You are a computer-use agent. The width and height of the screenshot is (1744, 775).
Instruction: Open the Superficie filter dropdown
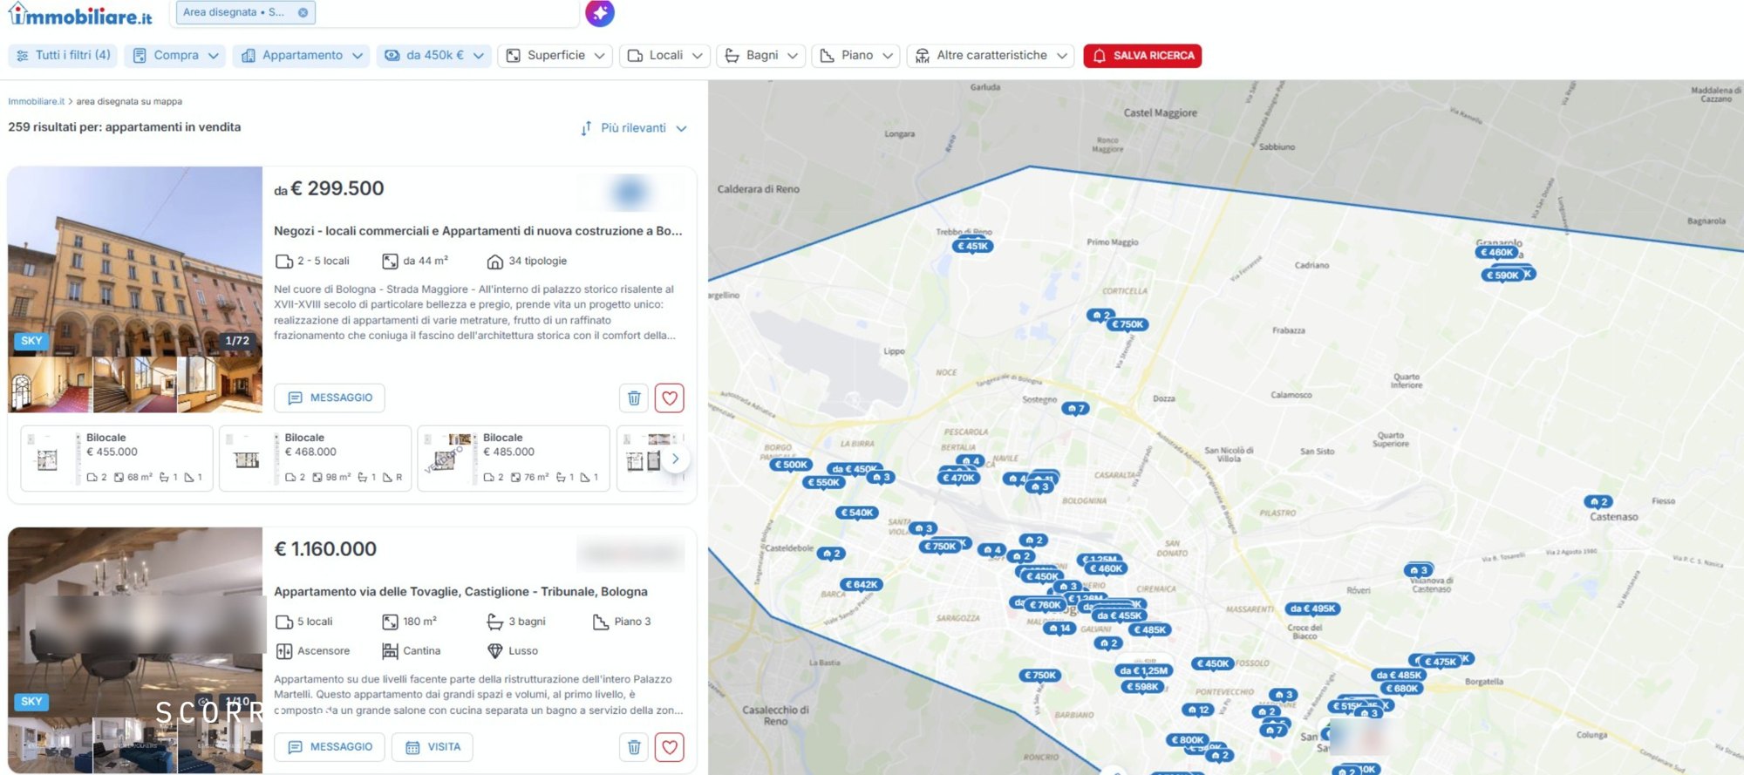point(555,55)
